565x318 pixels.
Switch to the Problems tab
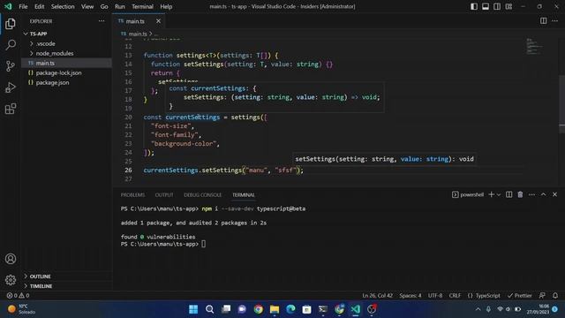(x=132, y=194)
